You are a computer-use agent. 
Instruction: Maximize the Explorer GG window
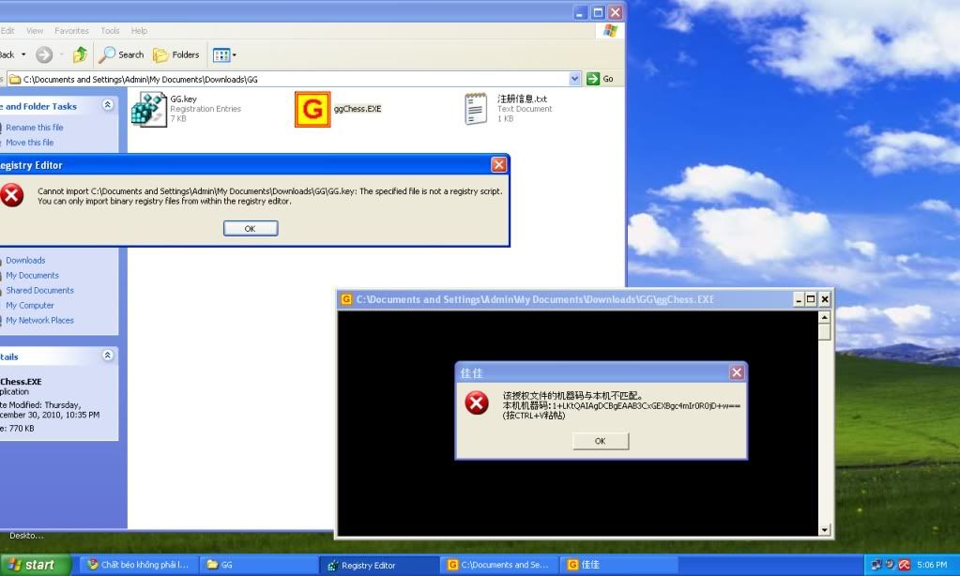click(598, 12)
